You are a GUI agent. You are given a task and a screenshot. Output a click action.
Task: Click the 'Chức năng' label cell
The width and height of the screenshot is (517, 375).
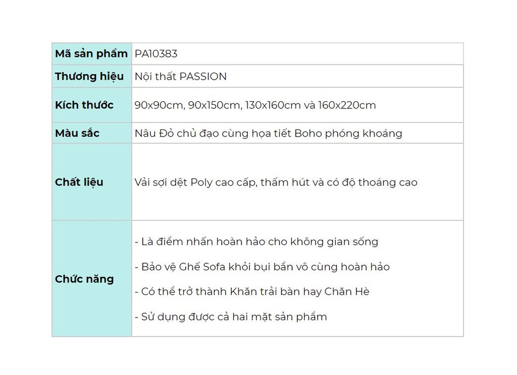pos(92,279)
